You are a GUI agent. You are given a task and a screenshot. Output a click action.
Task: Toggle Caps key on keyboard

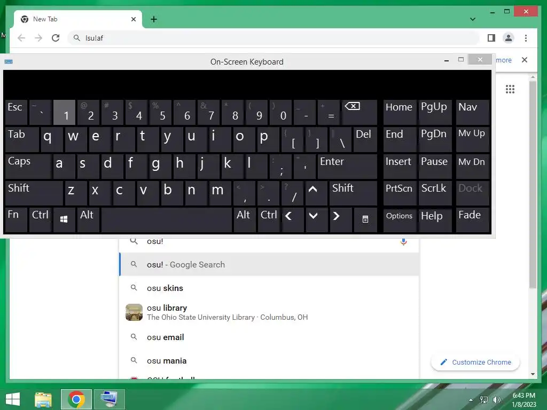(28, 166)
